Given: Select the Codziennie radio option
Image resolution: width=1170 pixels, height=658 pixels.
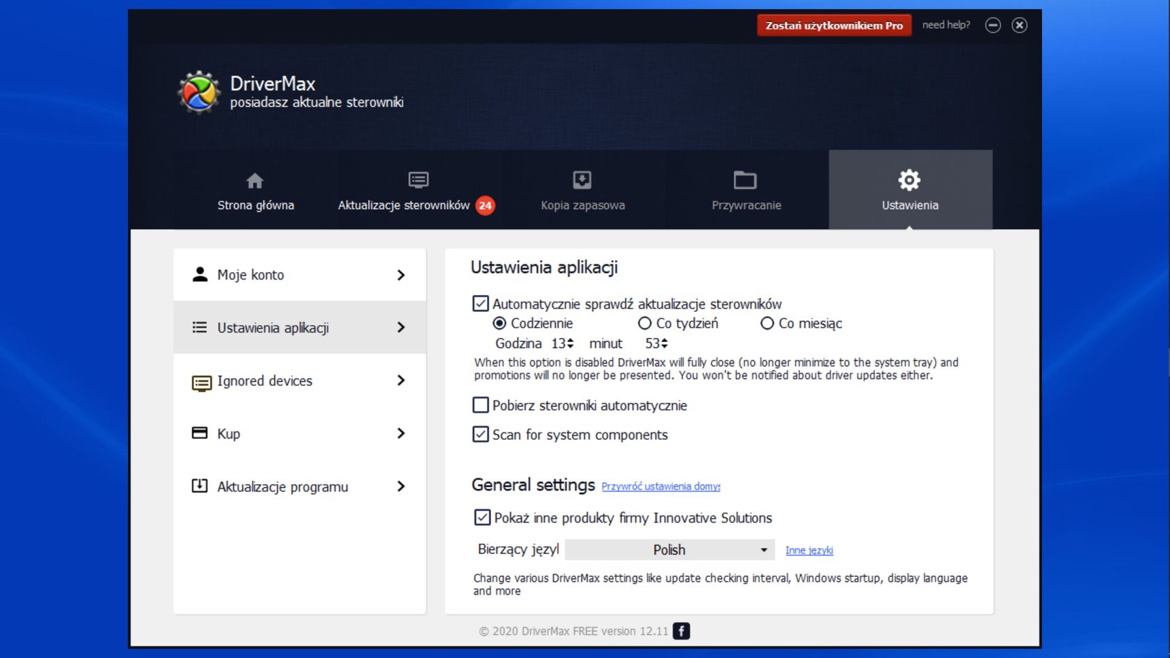Looking at the screenshot, I should [x=499, y=323].
